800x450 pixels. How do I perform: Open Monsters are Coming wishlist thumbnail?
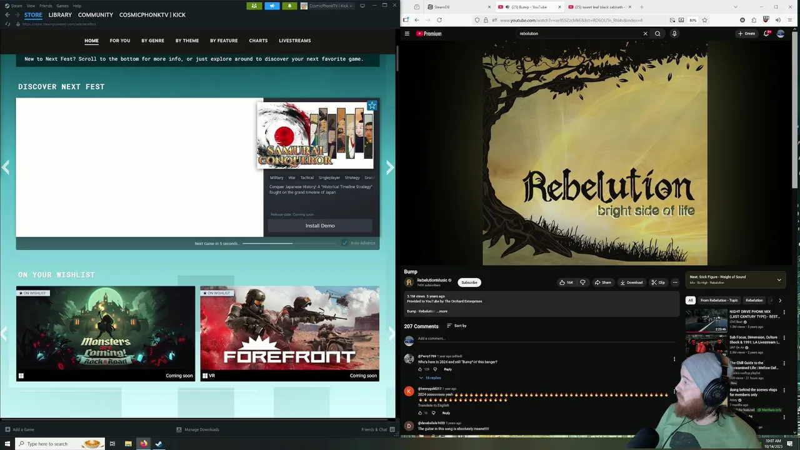click(x=106, y=334)
